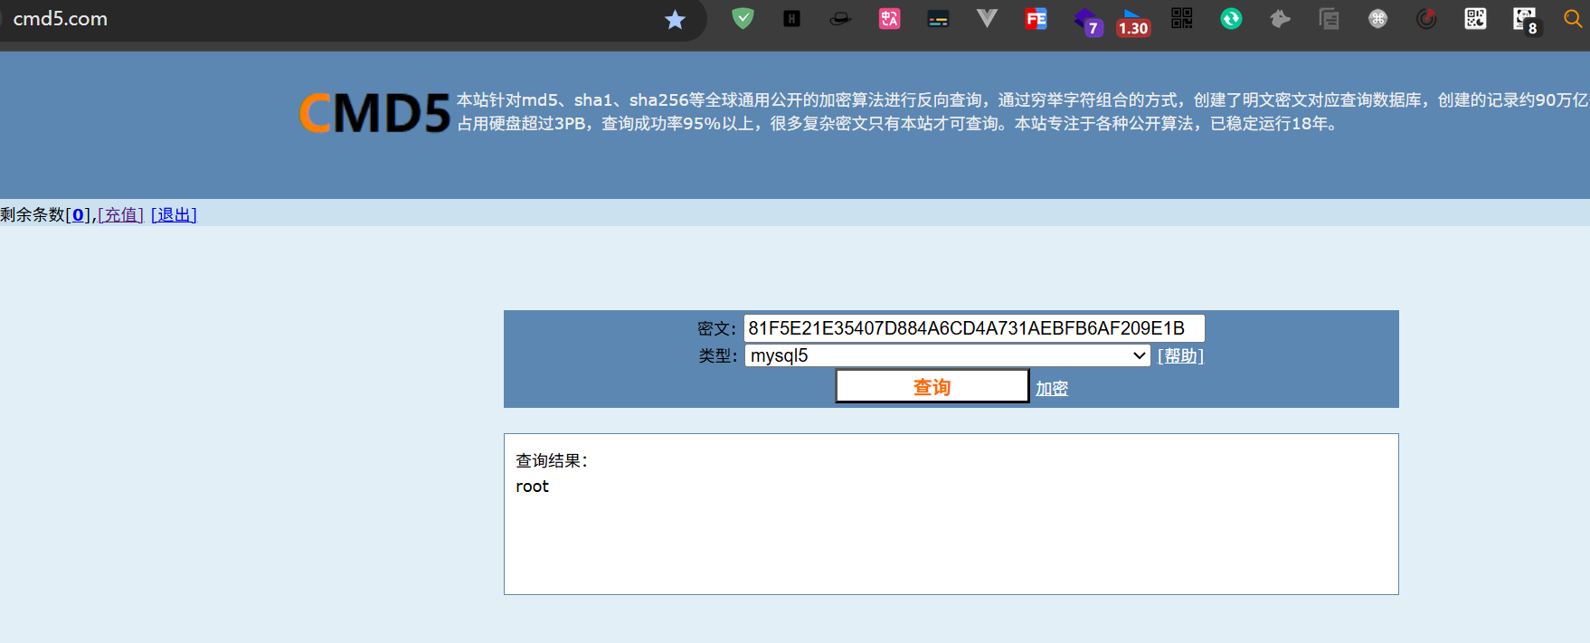This screenshot has height=643, width=1590.
Task: Open the pink translate extension icon
Action: coord(889,18)
